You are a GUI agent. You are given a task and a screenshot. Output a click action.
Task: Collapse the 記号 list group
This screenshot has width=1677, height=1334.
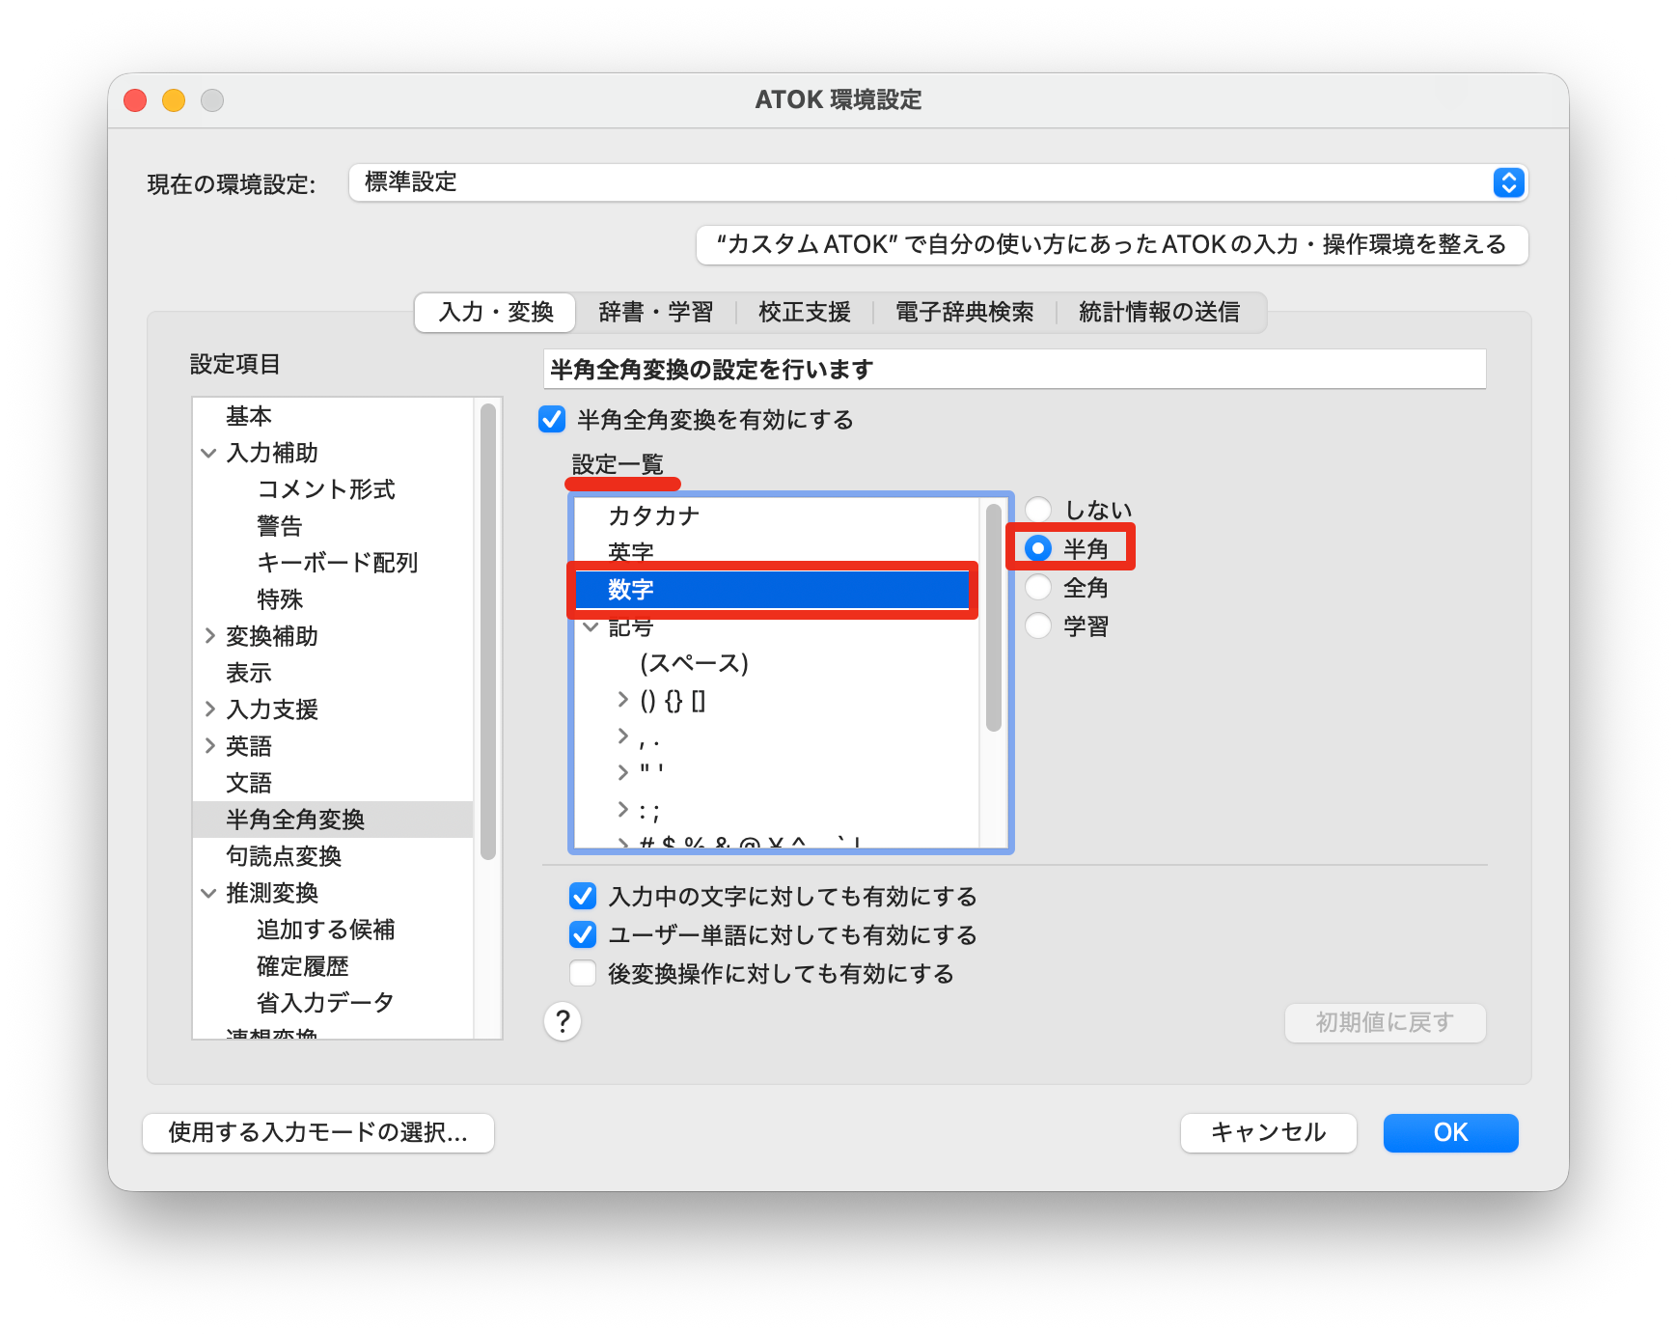click(x=591, y=627)
